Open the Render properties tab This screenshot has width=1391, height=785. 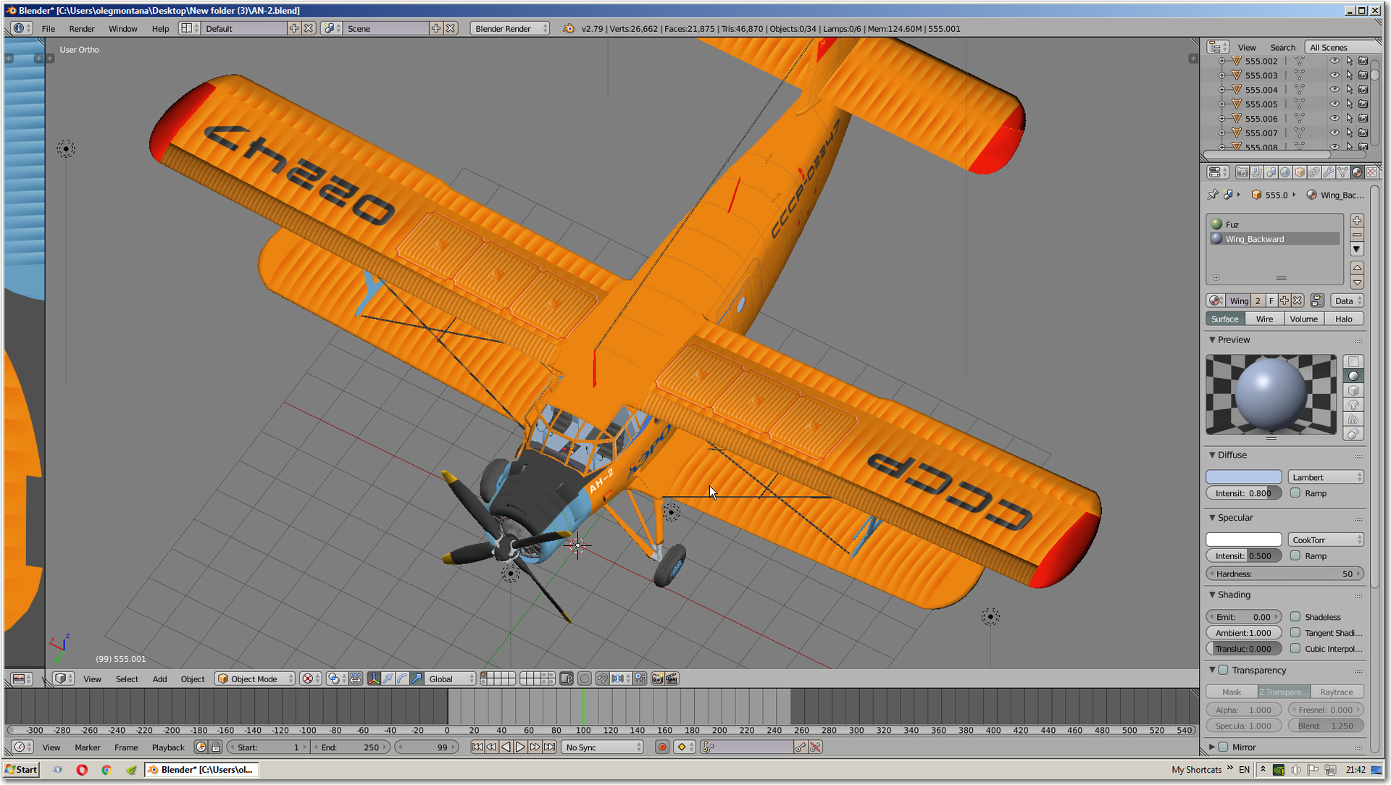[x=1242, y=172]
